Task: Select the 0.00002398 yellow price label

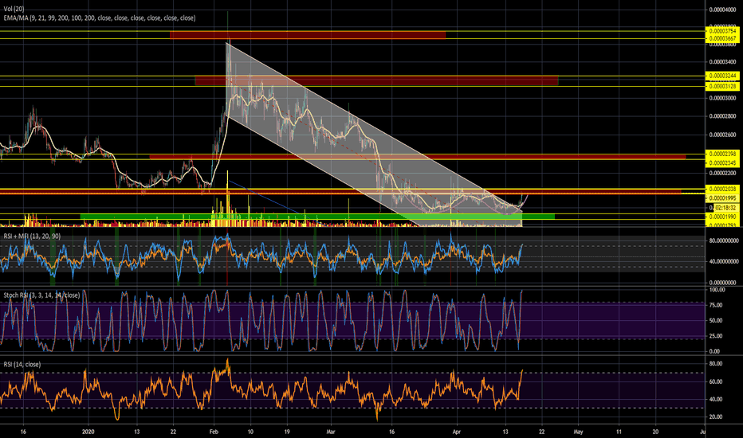Action: pos(722,154)
